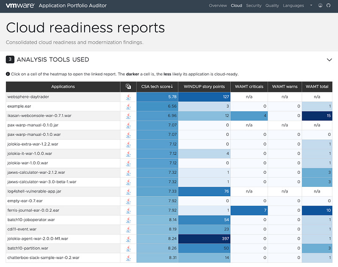This screenshot has width=338, height=267.
Task: Open batch10-partition WAMT total cell 3
Action: 317,248
